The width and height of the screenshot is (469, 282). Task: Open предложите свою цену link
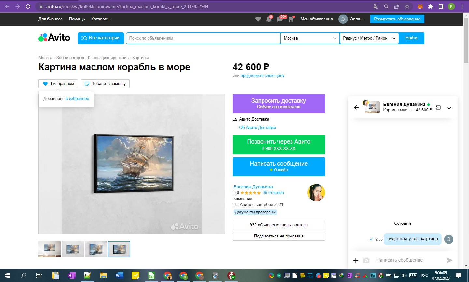(x=263, y=76)
